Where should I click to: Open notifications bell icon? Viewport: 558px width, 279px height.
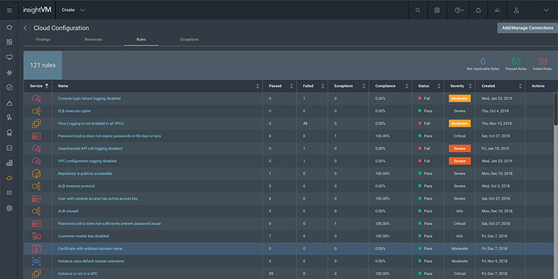[478, 10]
